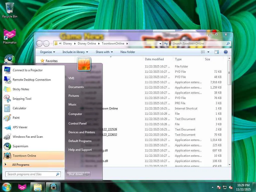
Task: Open Explorer help question mark icon
Action: pyautogui.click(x=226, y=52)
